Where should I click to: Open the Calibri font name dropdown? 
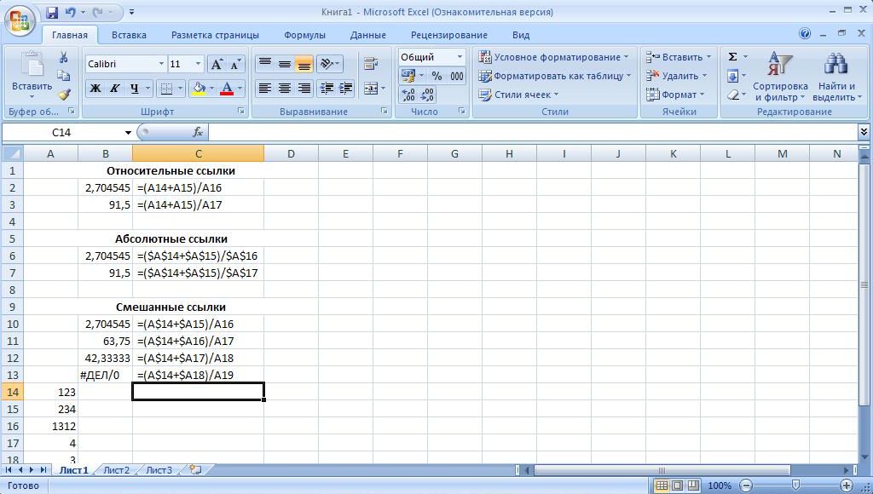point(161,64)
